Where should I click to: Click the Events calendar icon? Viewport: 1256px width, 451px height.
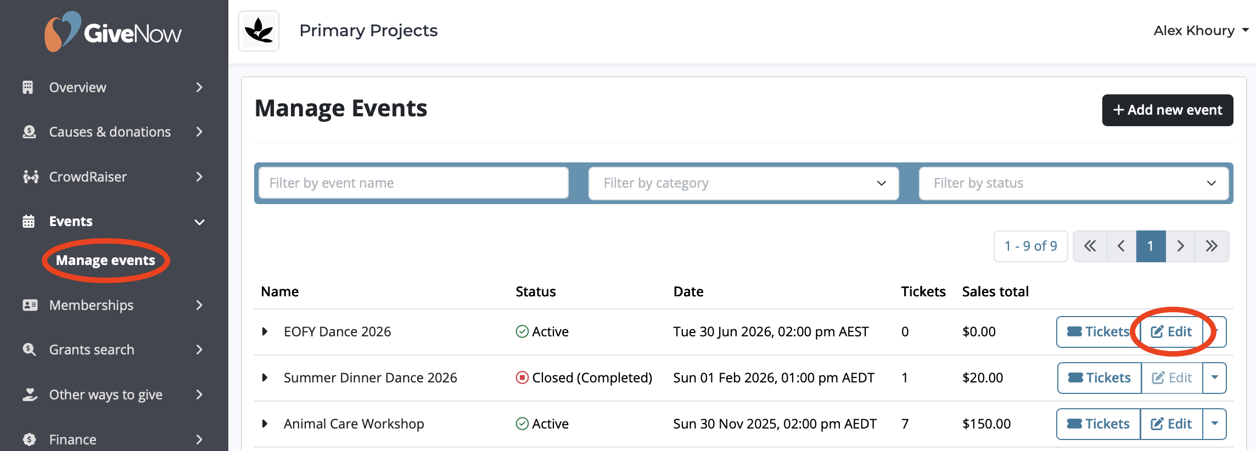[x=29, y=221]
